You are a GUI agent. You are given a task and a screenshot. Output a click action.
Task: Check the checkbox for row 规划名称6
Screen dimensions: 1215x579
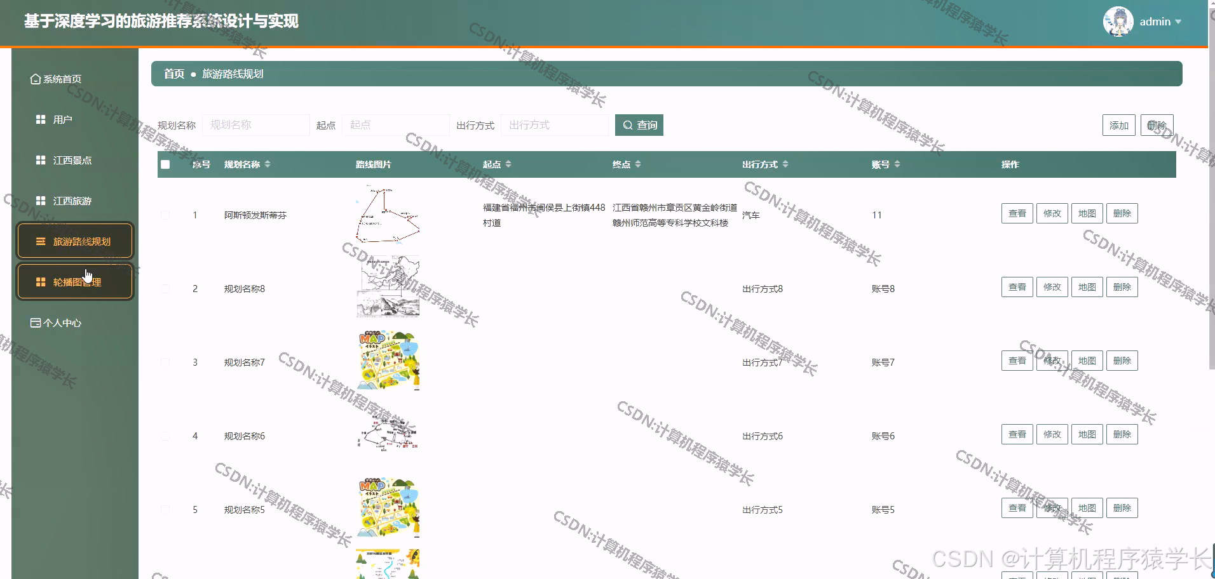[x=165, y=436]
